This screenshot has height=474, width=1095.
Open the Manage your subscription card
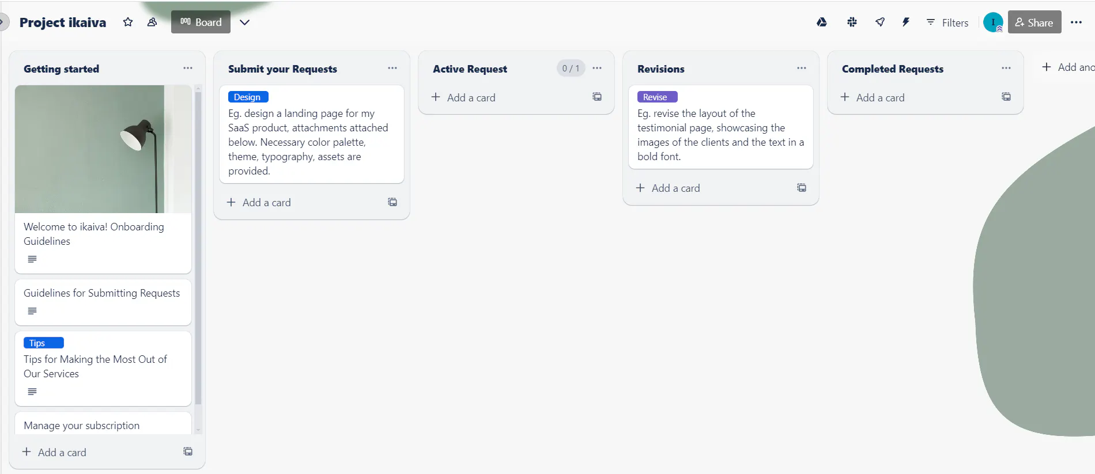tap(103, 424)
